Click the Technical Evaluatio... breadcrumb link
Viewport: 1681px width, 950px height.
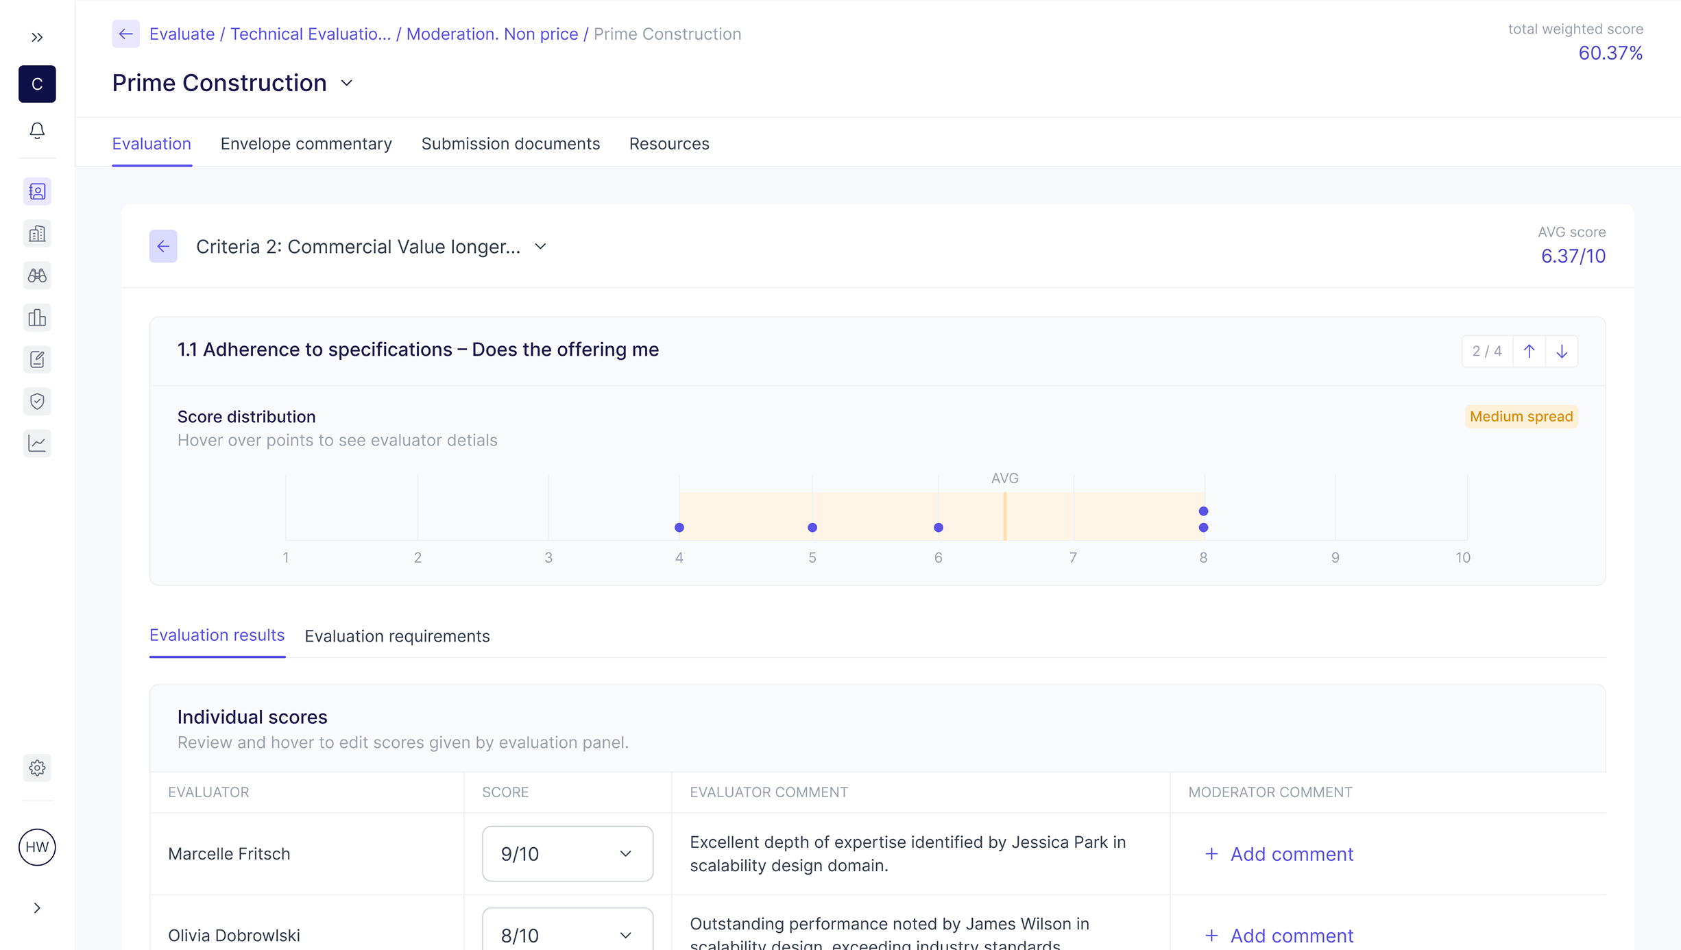coord(311,34)
